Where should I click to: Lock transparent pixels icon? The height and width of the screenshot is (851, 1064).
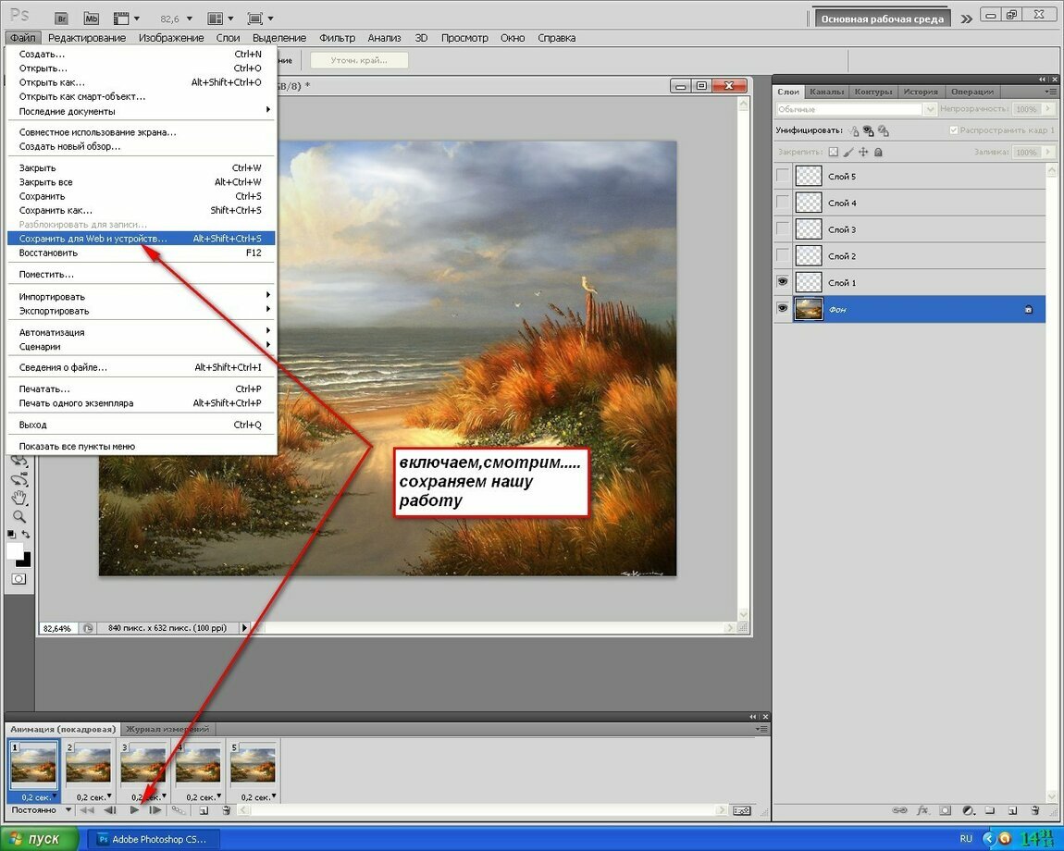click(834, 152)
